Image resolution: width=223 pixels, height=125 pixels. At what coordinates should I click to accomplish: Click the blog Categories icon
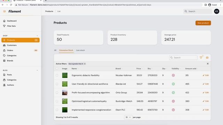[4, 80]
